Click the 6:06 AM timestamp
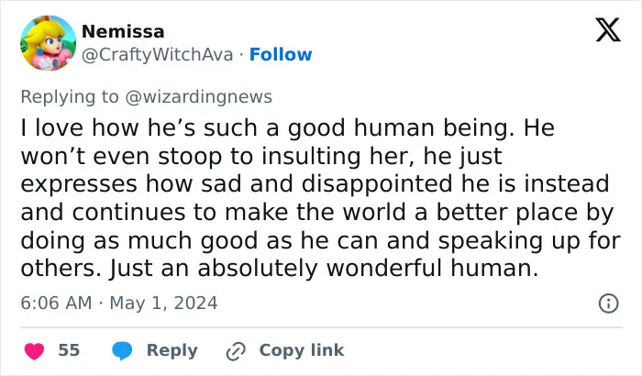The width and height of the screenshot is (642, 376). click(56, 304)
